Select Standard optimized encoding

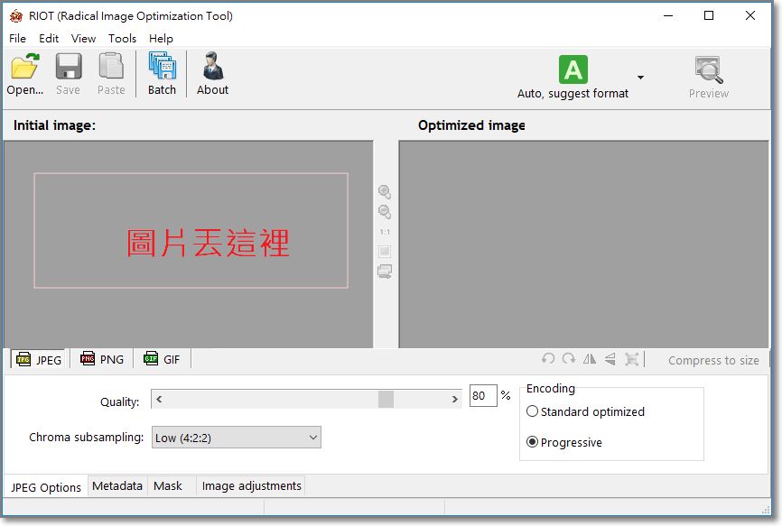coord(533,411)
